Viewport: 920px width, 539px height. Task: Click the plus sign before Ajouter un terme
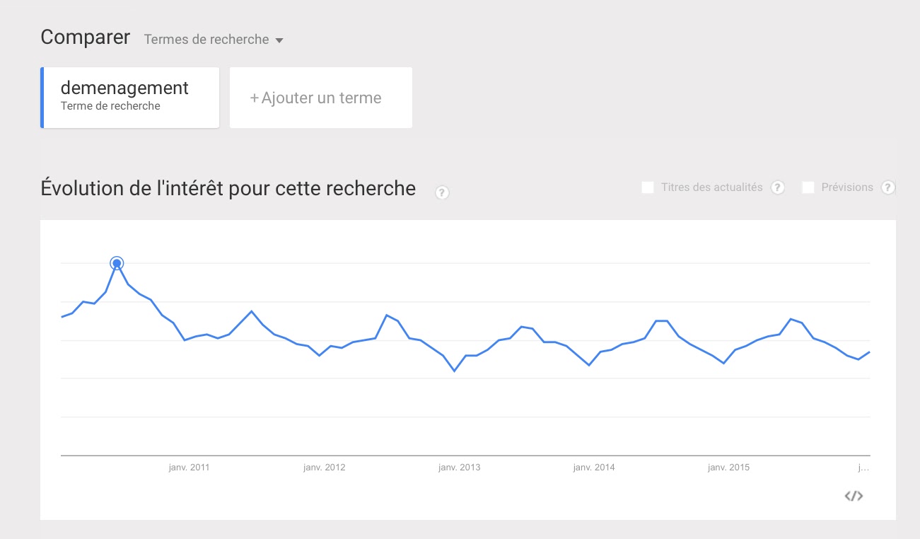pyautogui.click(x=255, y=98)
